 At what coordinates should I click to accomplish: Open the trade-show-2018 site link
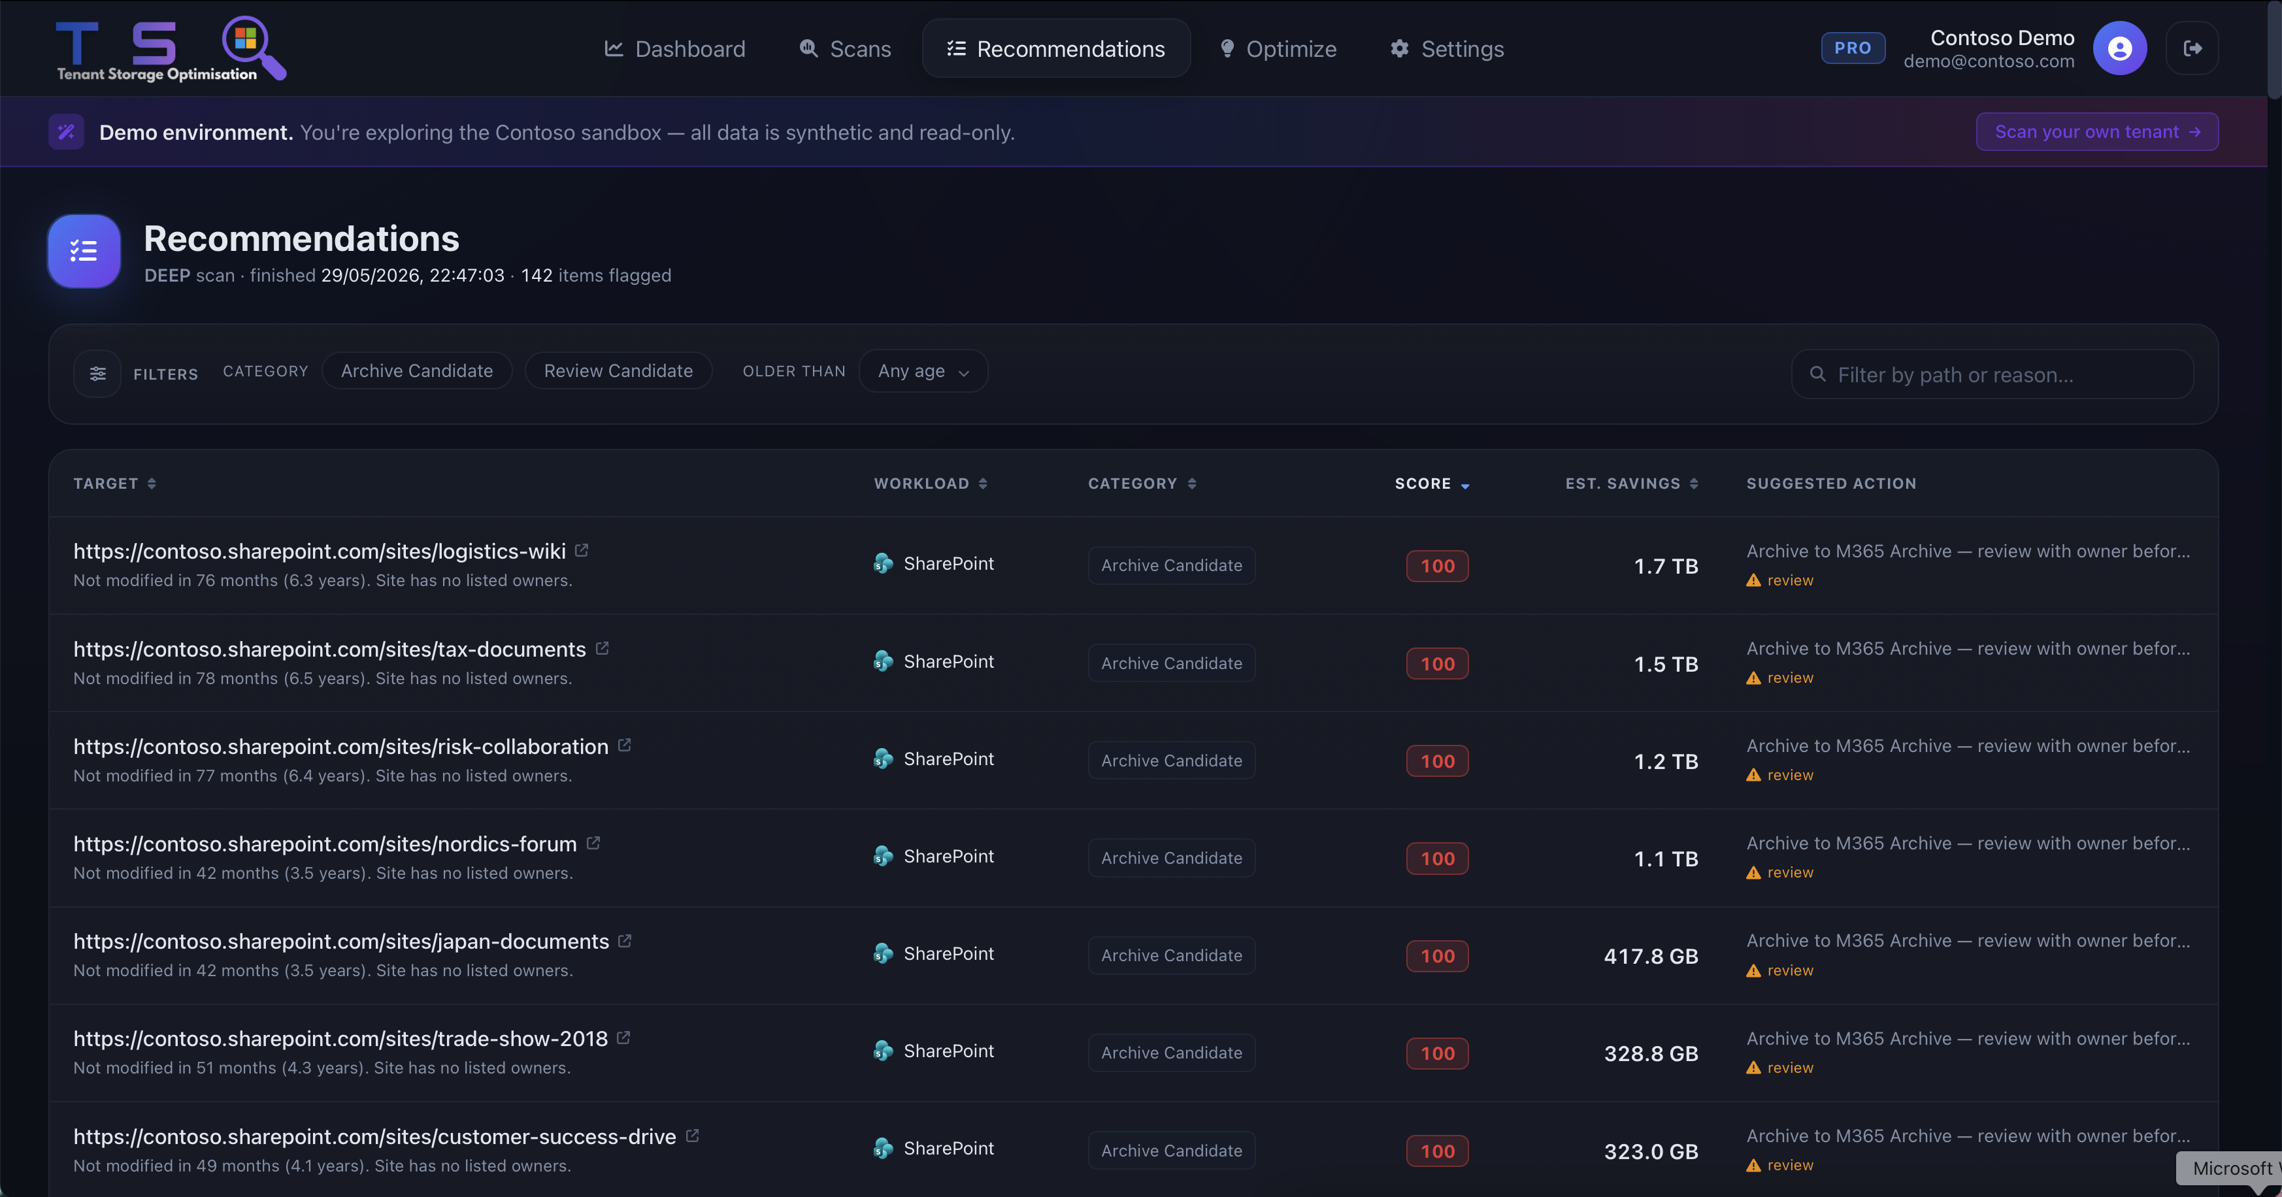(340, 1040)
